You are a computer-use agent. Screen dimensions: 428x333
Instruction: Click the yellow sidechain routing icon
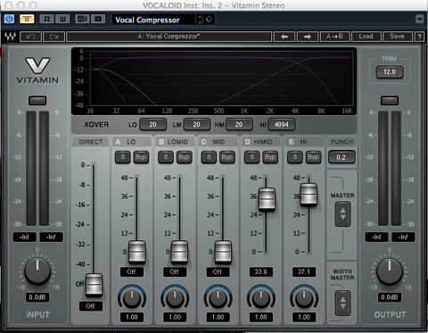pyautogui.click(x=27, y=19)
